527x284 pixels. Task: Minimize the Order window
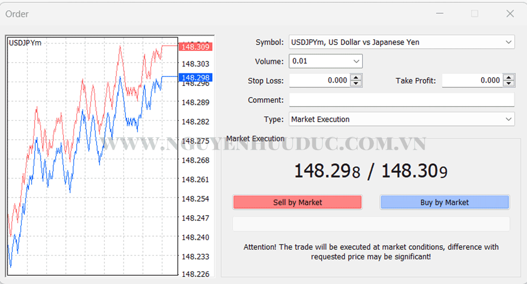coord(440,14)
